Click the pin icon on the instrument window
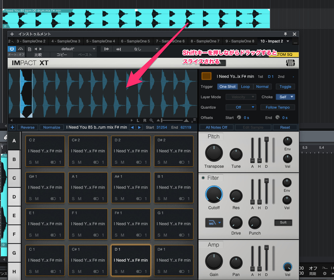Image resolution: width=334 pixels, height=280 pixels. 285,34
